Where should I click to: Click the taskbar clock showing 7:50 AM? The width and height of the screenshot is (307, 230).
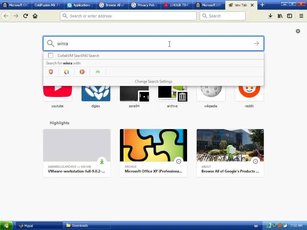296,226
